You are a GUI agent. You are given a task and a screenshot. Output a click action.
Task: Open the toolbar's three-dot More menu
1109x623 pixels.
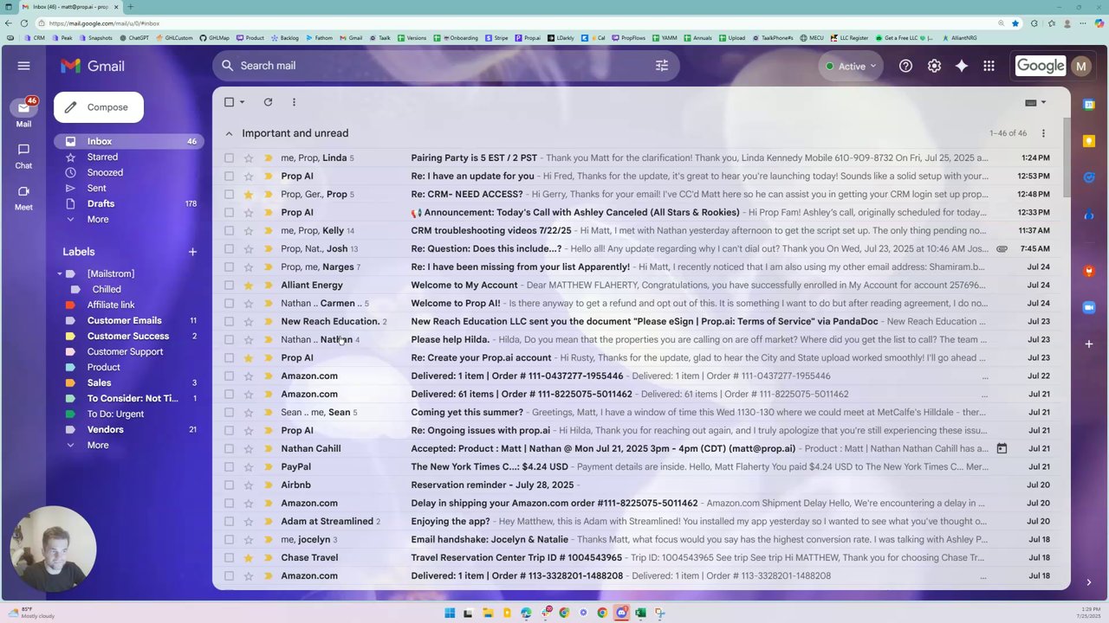pos(294,102)
